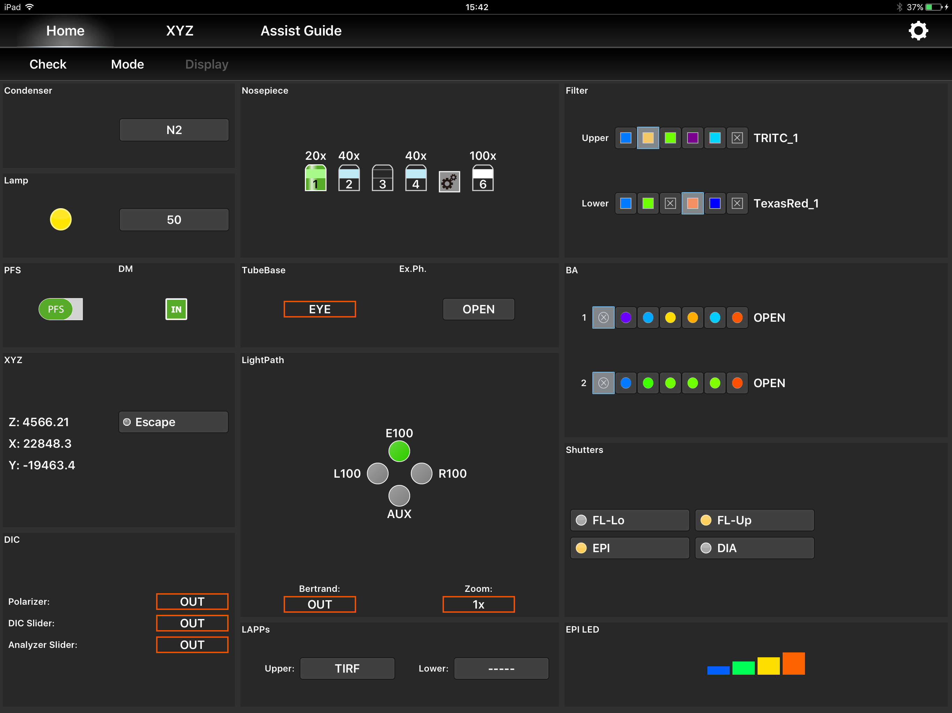Select Upper filter purple swatch
Screen dimensions: 952x713
[x=692, y=138]
